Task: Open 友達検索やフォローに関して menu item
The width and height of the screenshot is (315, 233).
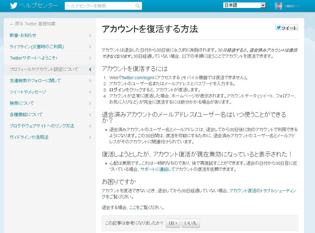Action: pos(50,81)
